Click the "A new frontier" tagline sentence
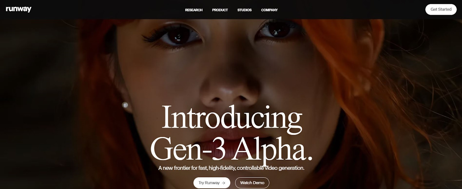 point(231,168)
